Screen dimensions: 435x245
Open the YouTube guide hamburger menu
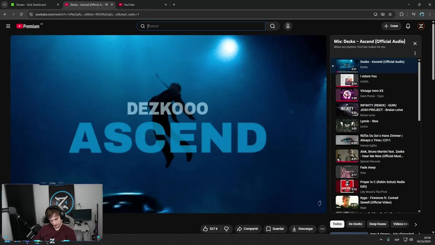[8, 26]
